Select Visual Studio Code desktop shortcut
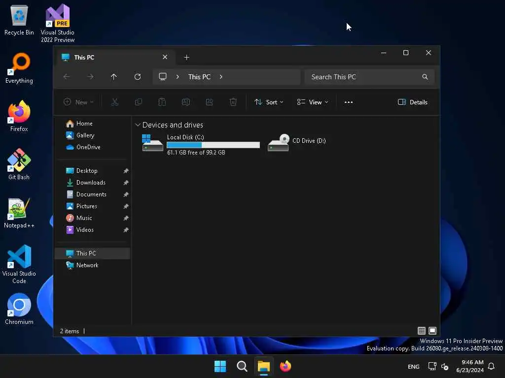 [19, 264]
